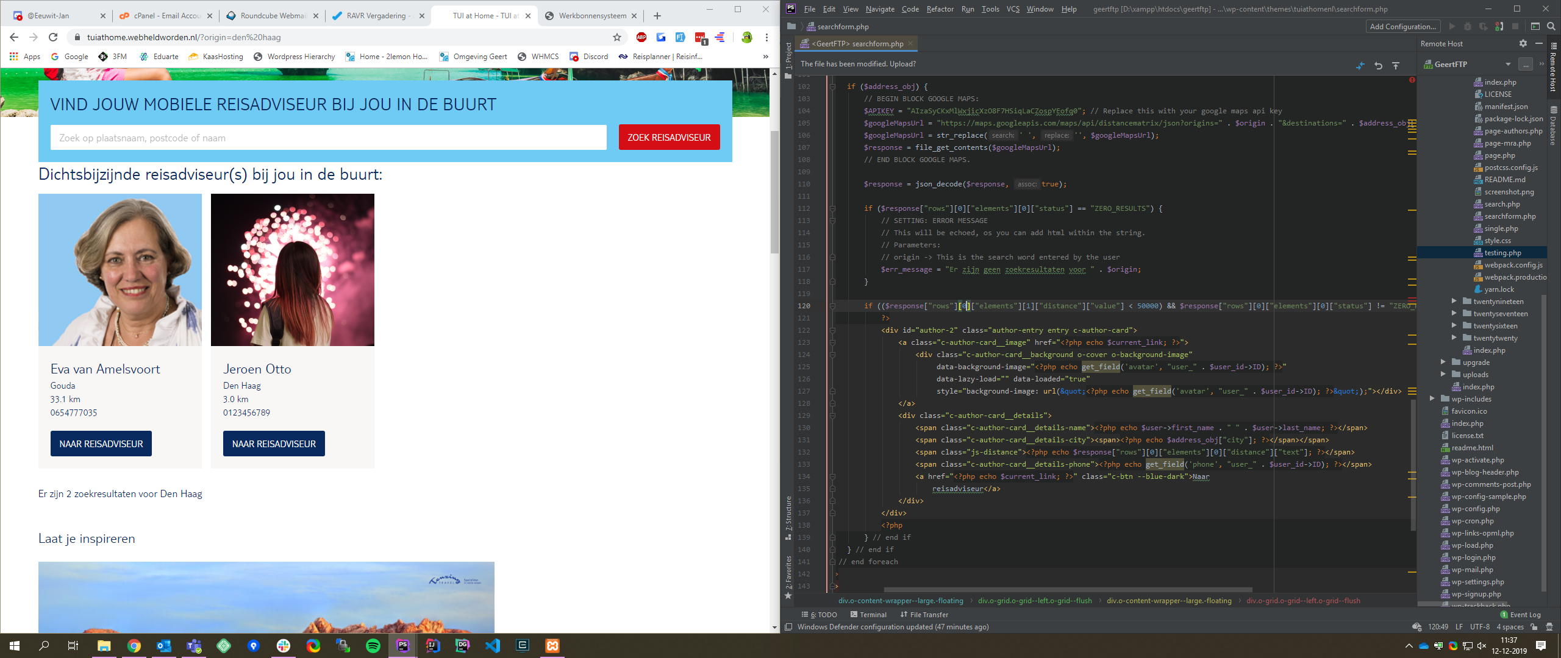Open Spotify from the Windows taskbar
1561x658 pixels.
pyautogui.click(x=373, y=646)
